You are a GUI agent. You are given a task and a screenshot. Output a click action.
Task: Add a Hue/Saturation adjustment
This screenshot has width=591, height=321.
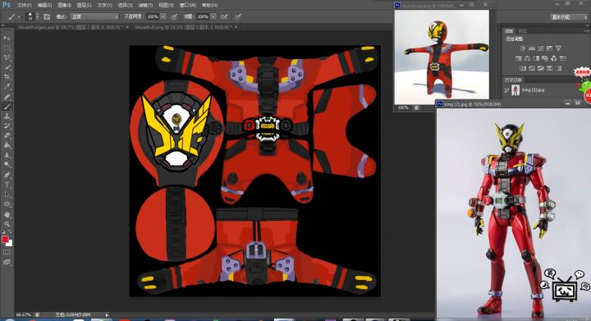click(518, 58)
